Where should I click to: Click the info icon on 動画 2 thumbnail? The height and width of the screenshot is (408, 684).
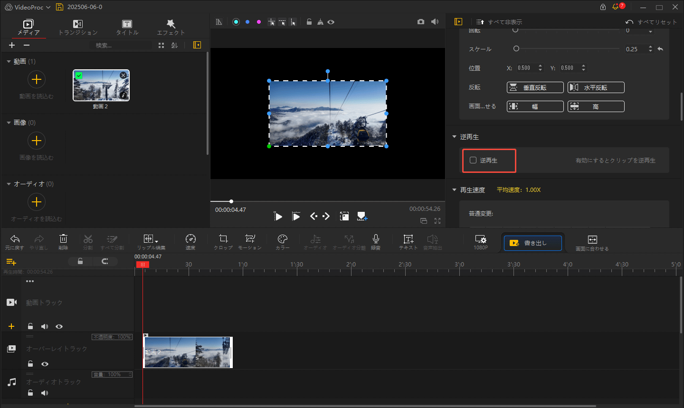pos(123,95)
